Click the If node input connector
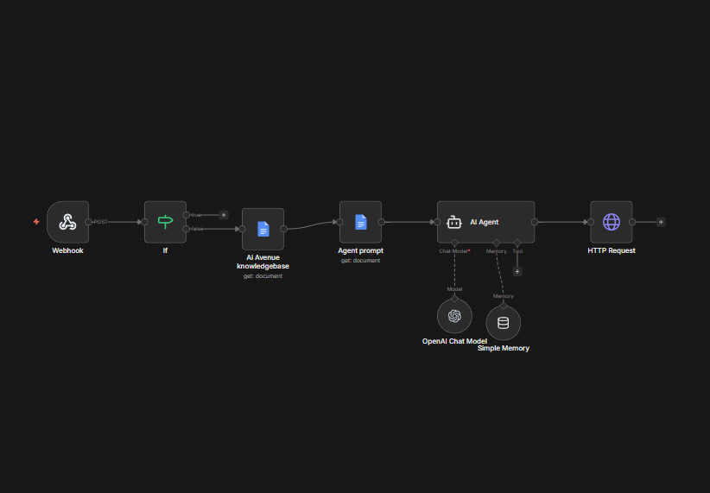Viewport: 710px width, 493px height. pos(144,222)
